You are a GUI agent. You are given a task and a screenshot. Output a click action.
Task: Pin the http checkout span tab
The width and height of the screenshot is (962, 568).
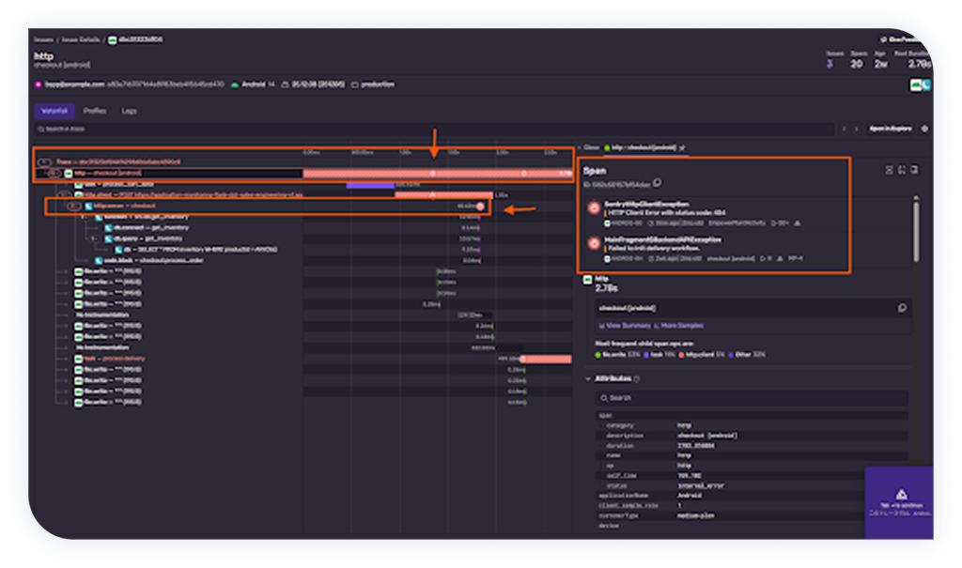(682, 147)
